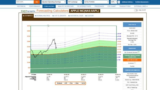Toggle Other series in chart legend
The width and height of the screenshot is (160, 90).
coord(77,83)
